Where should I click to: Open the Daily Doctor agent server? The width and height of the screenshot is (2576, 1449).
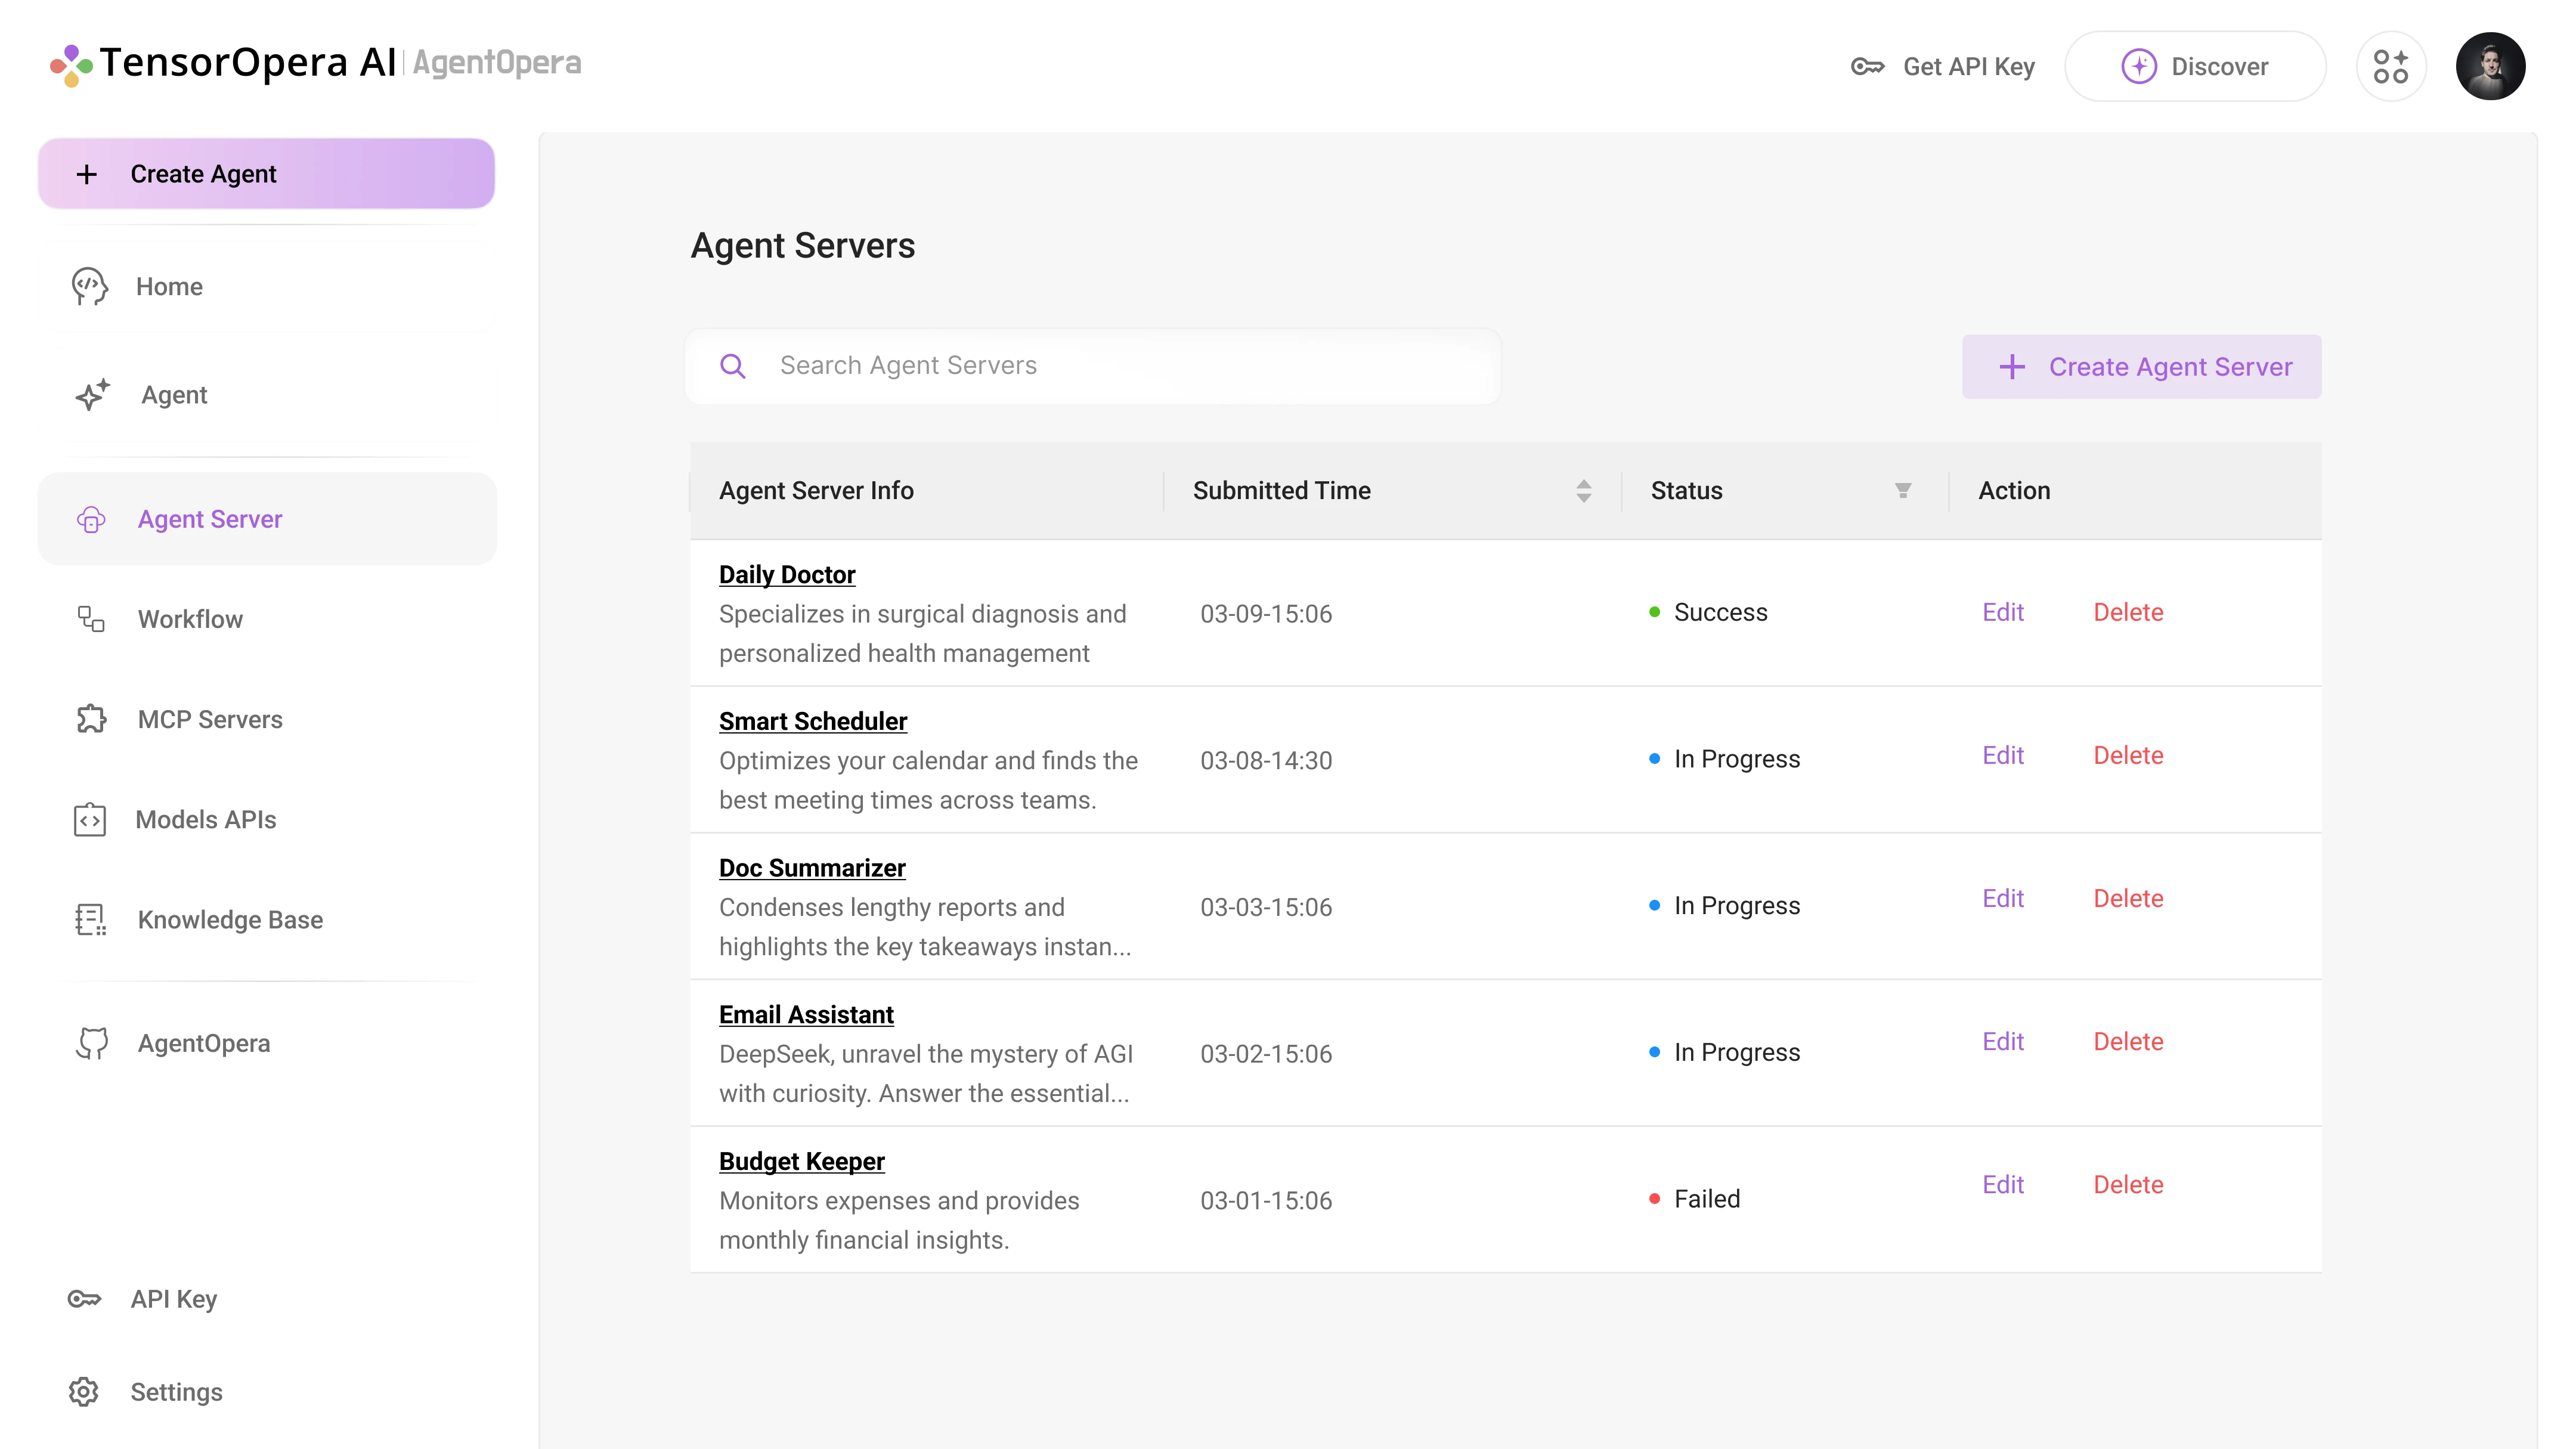pos(787,574)
